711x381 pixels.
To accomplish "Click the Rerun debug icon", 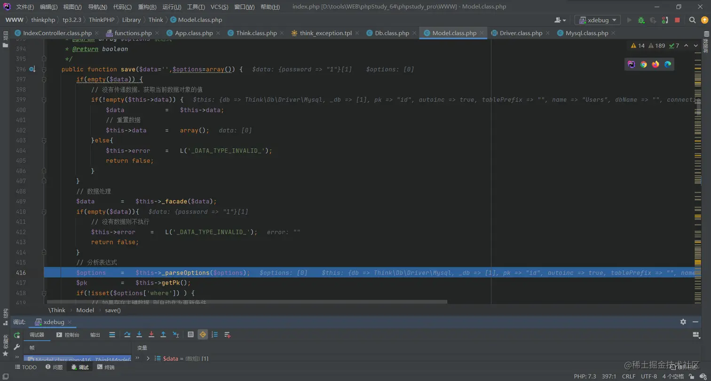I will pyautogui.click(x=17, y=335).
